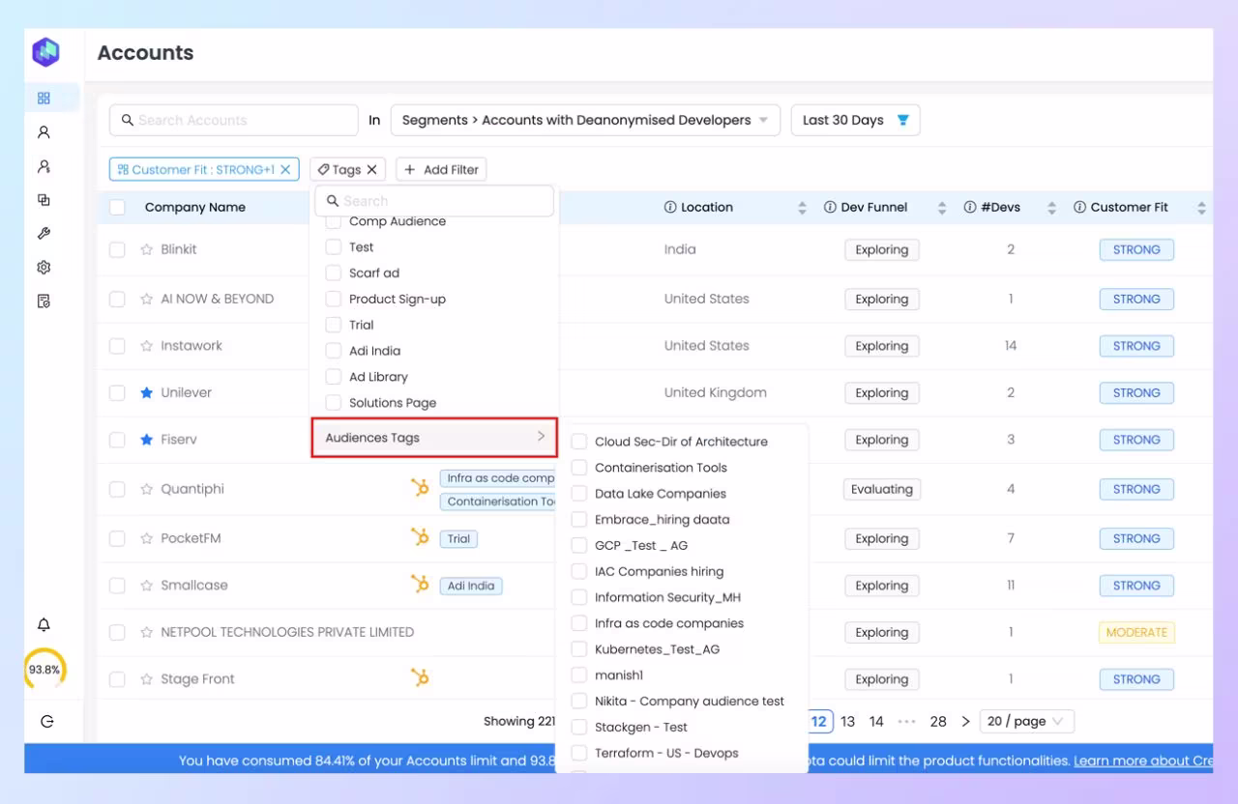Select all accounts with header checkbox
This screenshot has width=1238, height=804.
coord(117,207)
